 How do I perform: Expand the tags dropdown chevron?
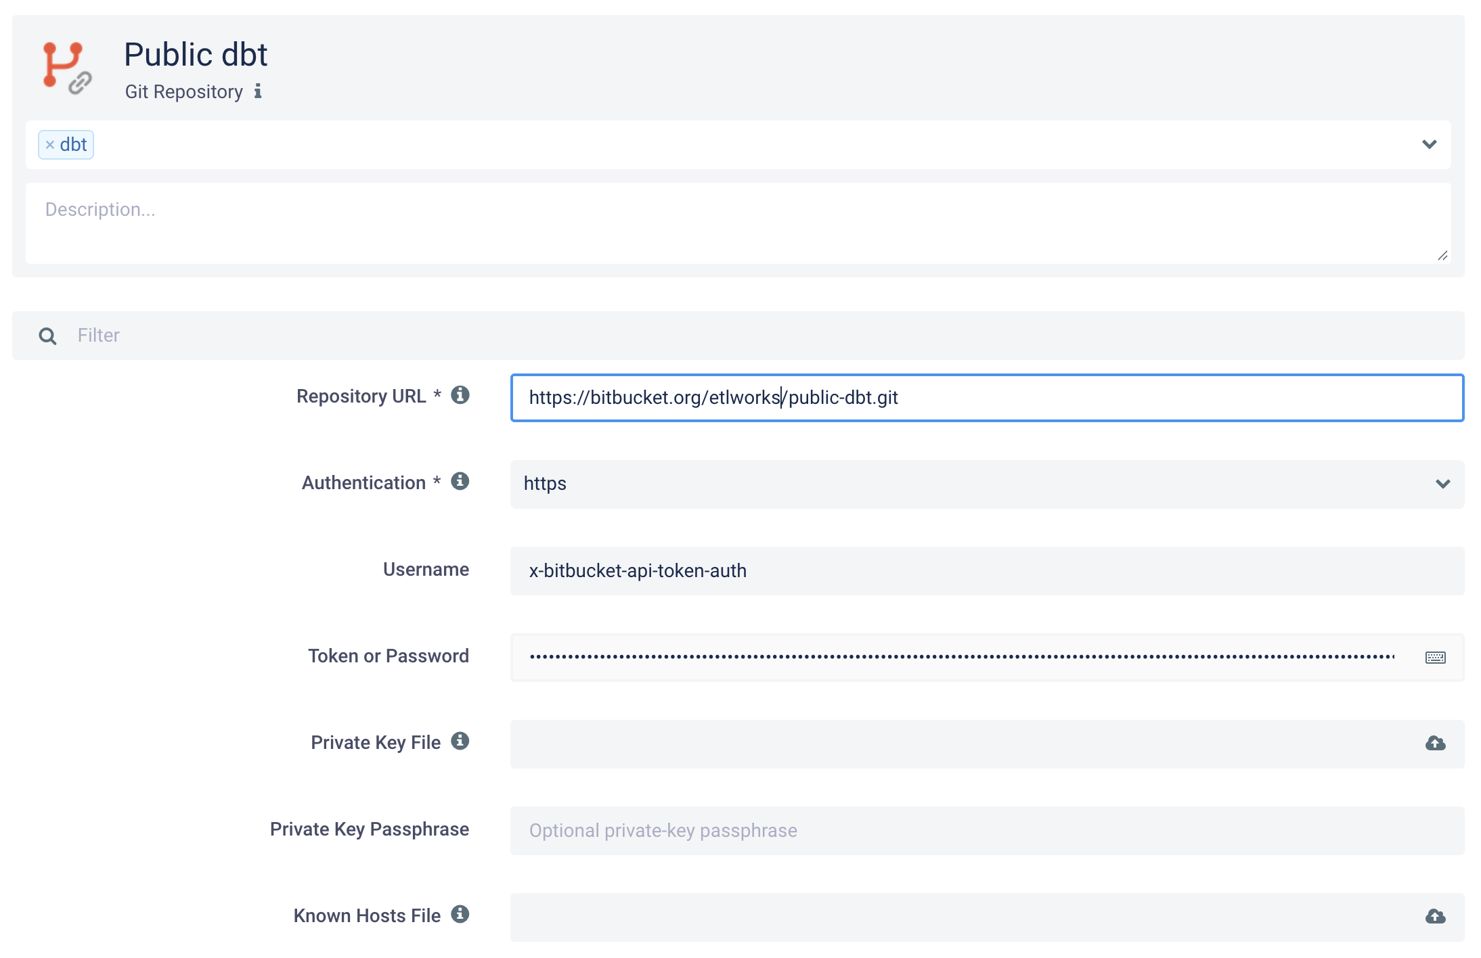click(x=1429, y=145)
